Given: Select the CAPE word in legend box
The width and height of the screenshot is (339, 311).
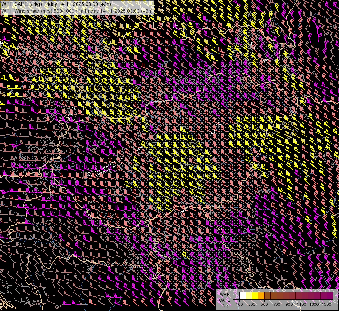Looking at the screenshot, I should coord(224,300).
